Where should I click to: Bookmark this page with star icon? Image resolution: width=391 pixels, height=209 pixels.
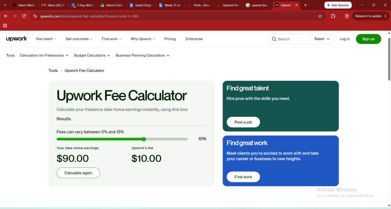point(320,16)
